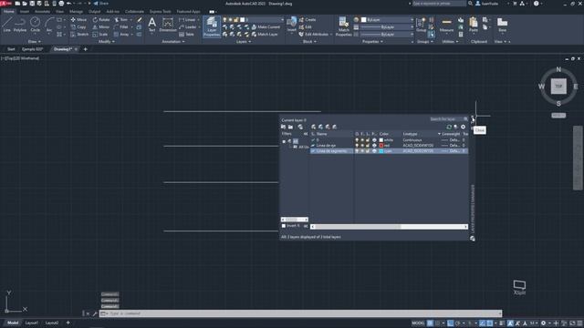584x328 pixels.
Task: Switch to the Annotate ribbon tab
Action: coord(42,12)
